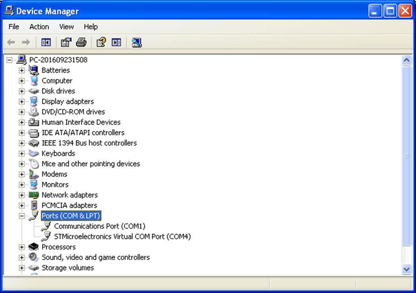Image resolution: width=416 pixels, height=293 pixels.
Task: Expand the Disk drives node
Action: [22, 91]
